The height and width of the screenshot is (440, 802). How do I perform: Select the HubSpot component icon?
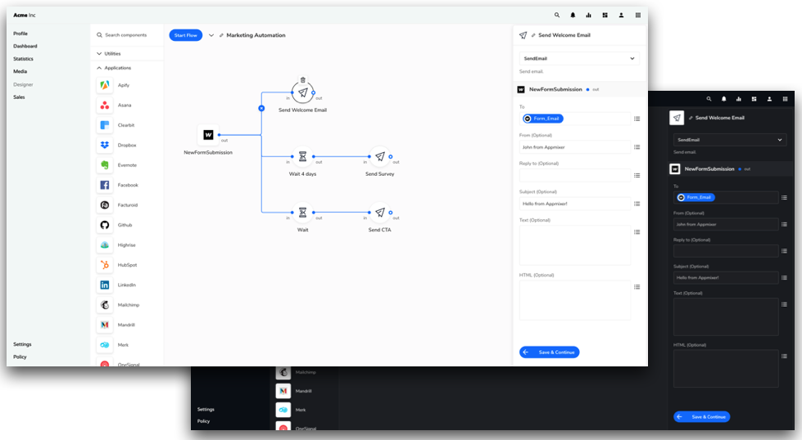(x=105, y=265)
